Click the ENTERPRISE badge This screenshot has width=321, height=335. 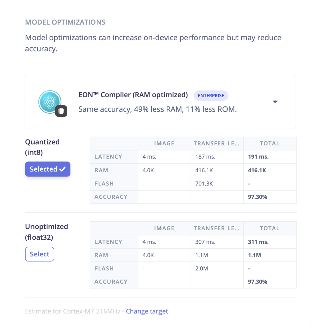(x=211, y=96)
